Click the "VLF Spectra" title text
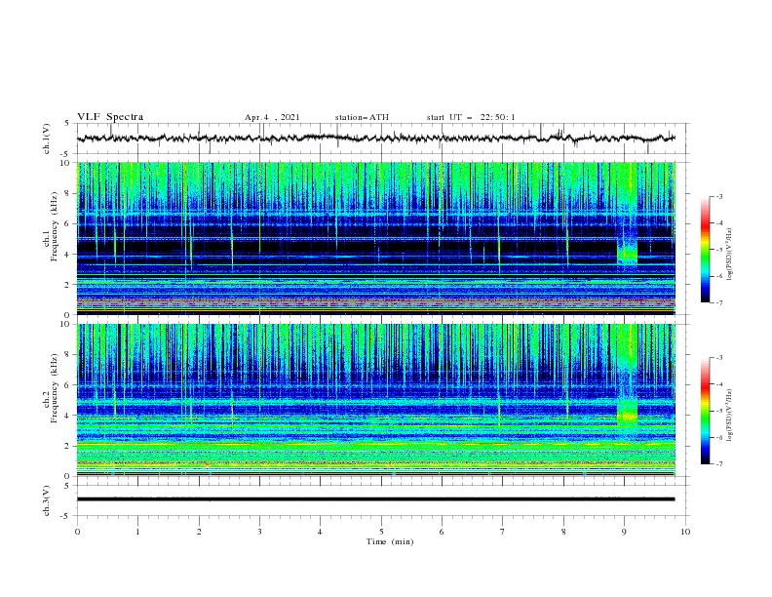This screenshot has width=772, height=597. click(x=110, y=117)
